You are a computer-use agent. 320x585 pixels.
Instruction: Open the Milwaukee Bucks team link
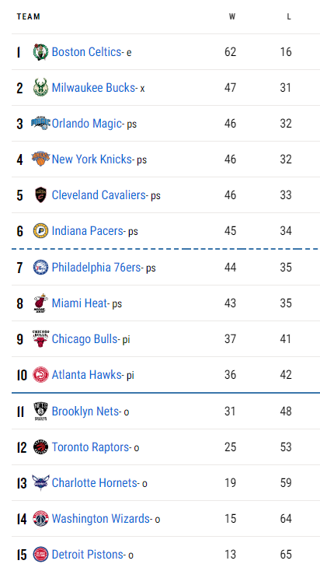click(x=93, y=88)
